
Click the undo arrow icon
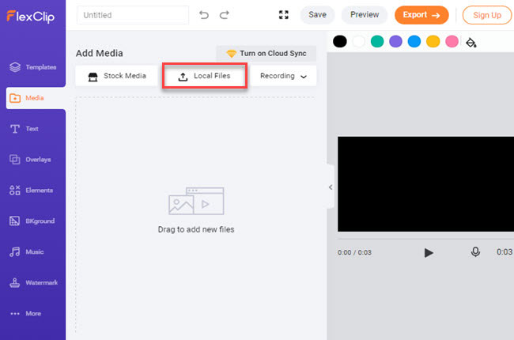click(204, 15)
